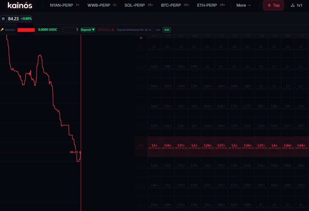Screen dimensions: 309x211
Task: Click the 84.23 price in the header pill
Action: point(13,19)
